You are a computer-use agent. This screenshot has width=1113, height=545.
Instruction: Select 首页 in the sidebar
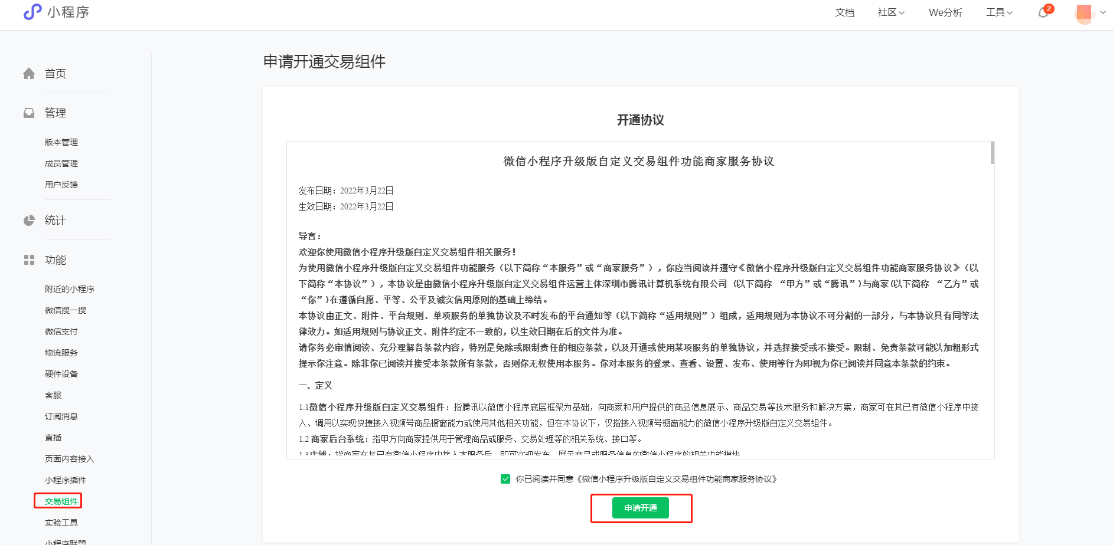[56, 74]
